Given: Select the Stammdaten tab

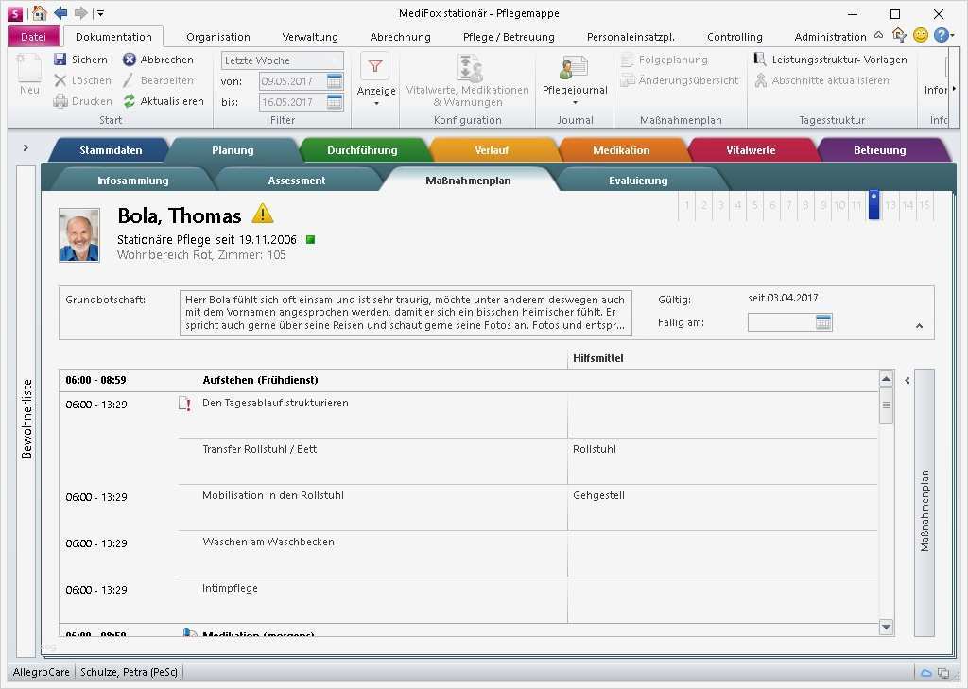Looking at the screenshot, I should tap(111, 150).
